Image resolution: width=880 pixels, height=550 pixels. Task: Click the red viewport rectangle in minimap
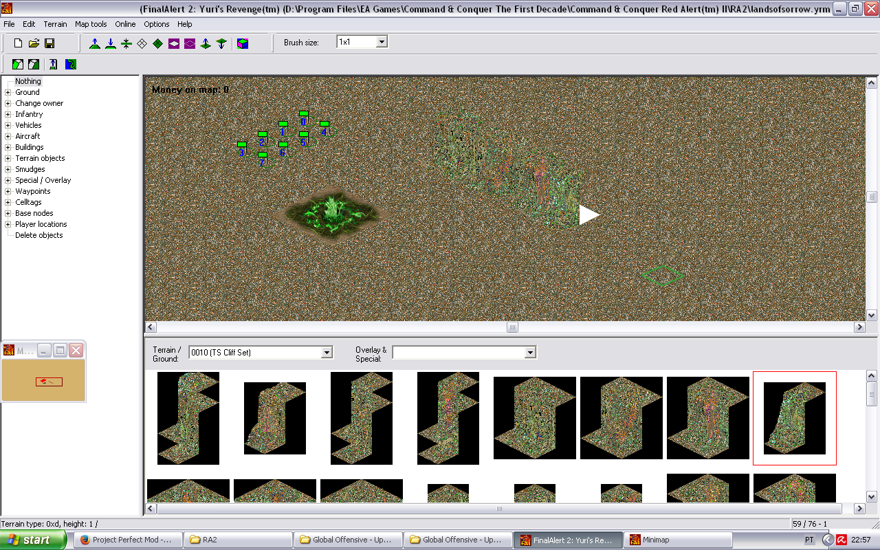[49, 382]
